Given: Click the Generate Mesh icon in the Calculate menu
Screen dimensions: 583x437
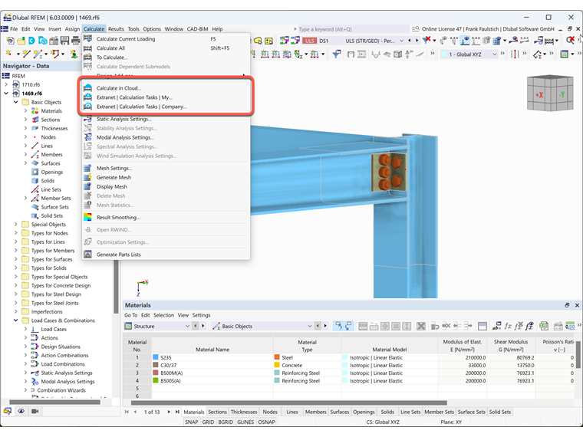Looking at the screenshot, I should coord(87,177).
